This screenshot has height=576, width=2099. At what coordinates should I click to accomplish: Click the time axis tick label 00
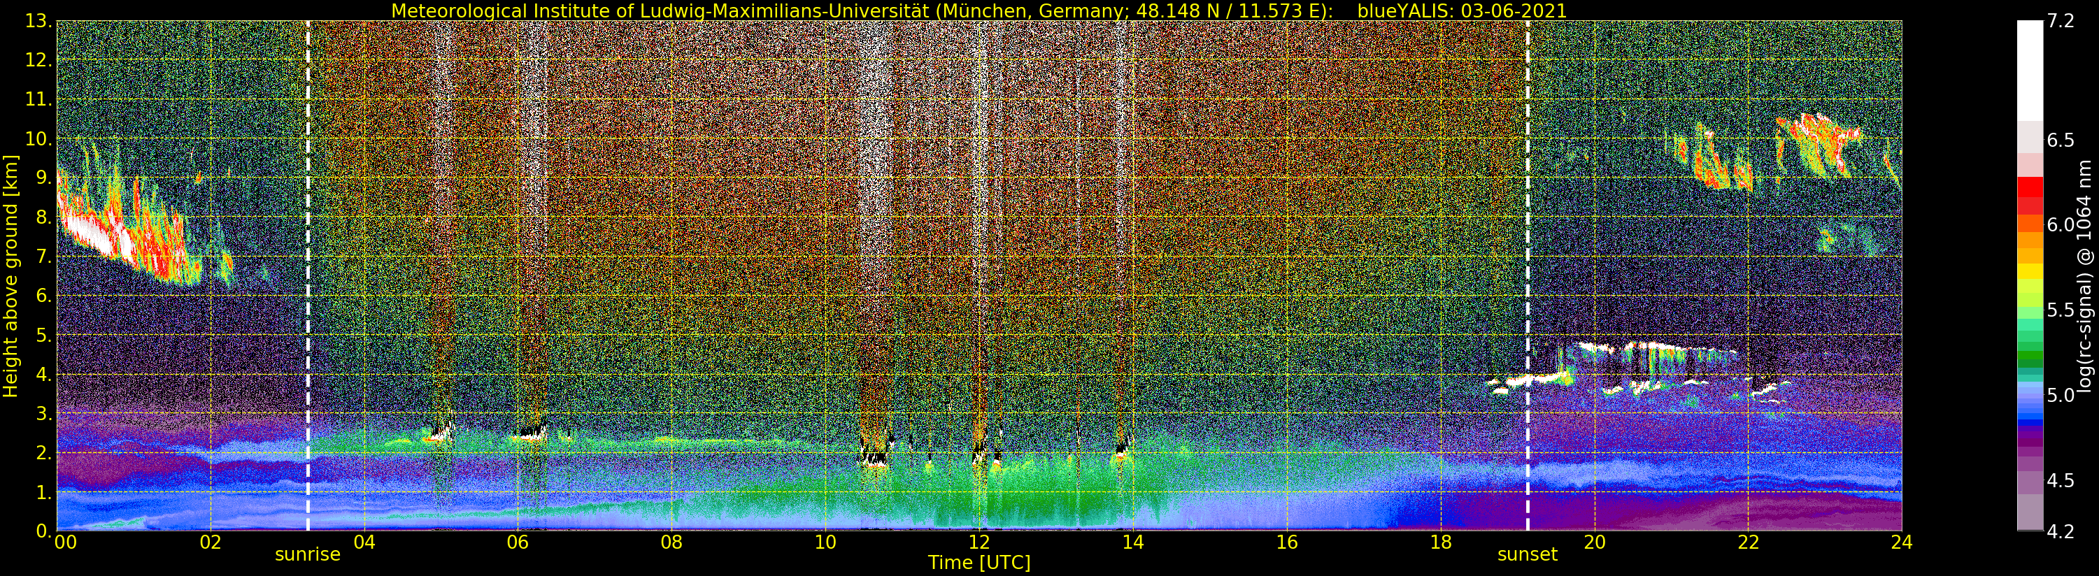[x=65, y=542]
